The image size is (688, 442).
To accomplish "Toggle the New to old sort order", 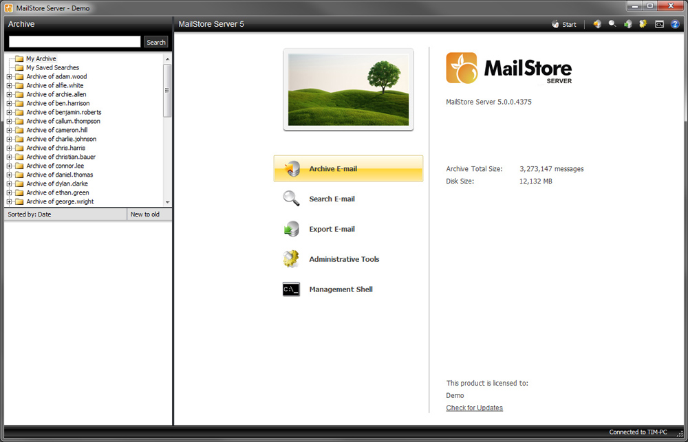I will [x=149, y=214].
